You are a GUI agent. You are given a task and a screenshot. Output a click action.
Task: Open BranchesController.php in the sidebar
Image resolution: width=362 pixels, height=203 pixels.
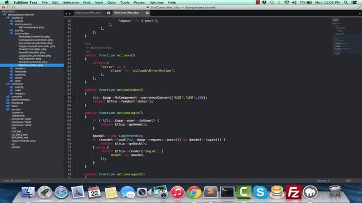[34, 37]
